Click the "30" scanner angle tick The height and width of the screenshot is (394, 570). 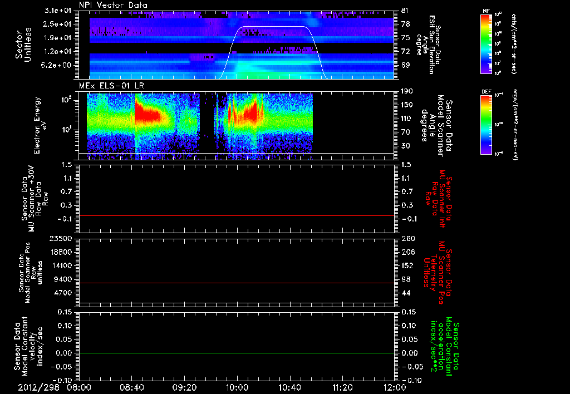[x=405, y=146]
